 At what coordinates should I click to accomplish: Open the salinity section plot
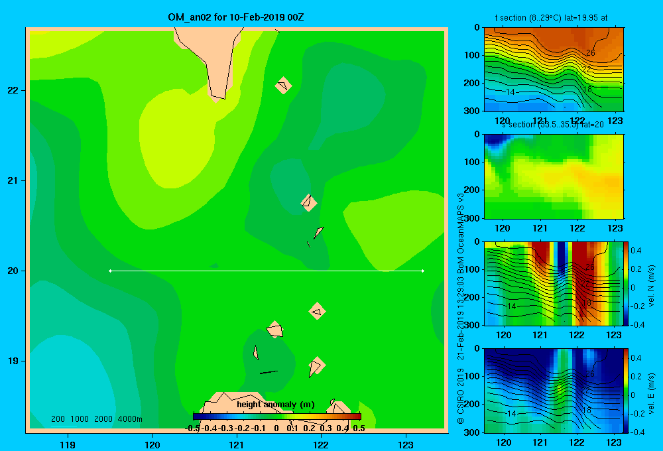554,176
